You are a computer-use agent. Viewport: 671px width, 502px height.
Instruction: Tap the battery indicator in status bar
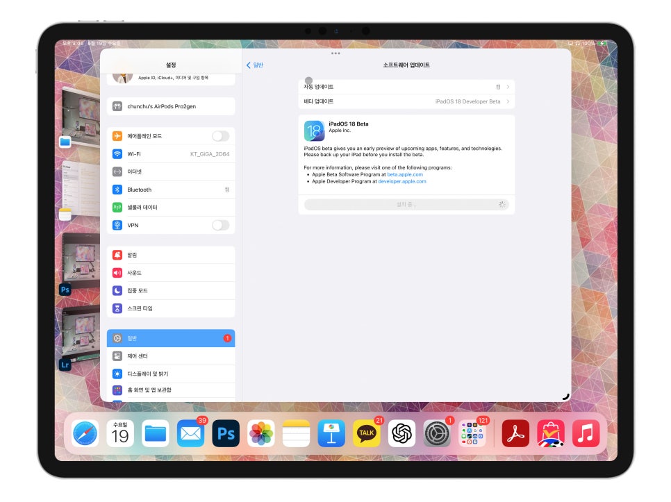(x=602, y=44)
